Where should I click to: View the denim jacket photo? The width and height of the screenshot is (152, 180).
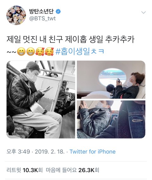[111, 119]
